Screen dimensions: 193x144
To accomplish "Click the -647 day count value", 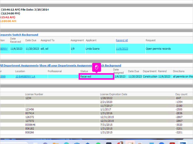I will 178,98.
